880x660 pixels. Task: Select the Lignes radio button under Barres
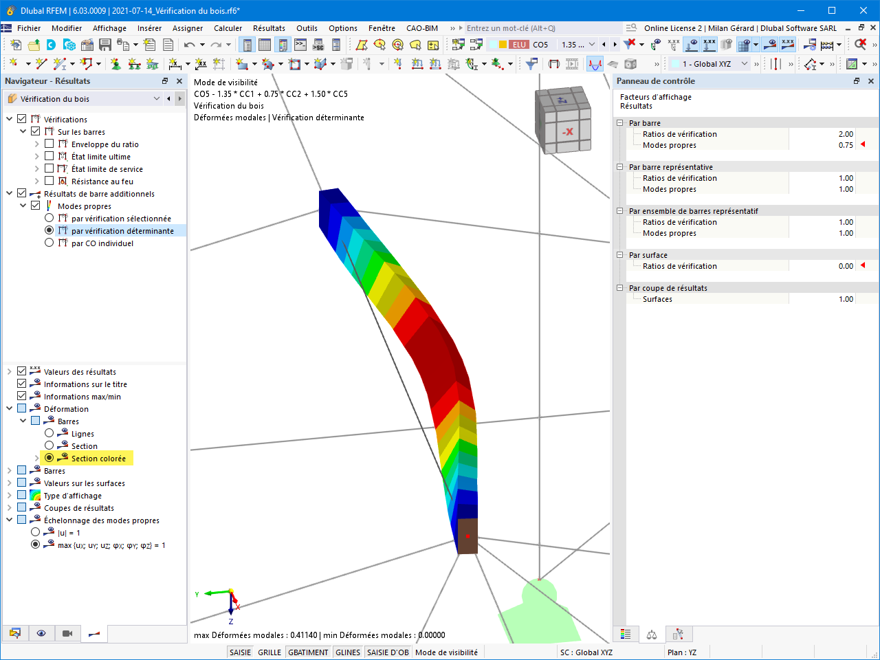coord(49,433)
